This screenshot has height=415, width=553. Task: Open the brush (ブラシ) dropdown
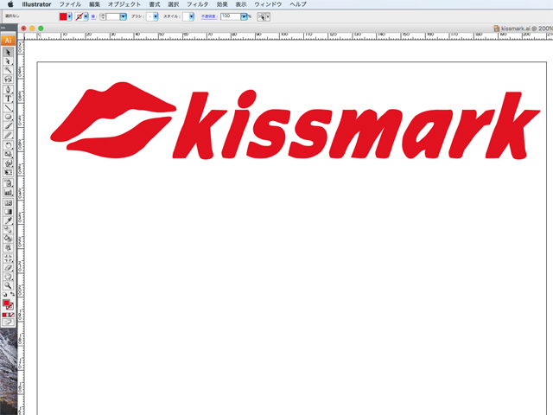click(x=156, y=16)
